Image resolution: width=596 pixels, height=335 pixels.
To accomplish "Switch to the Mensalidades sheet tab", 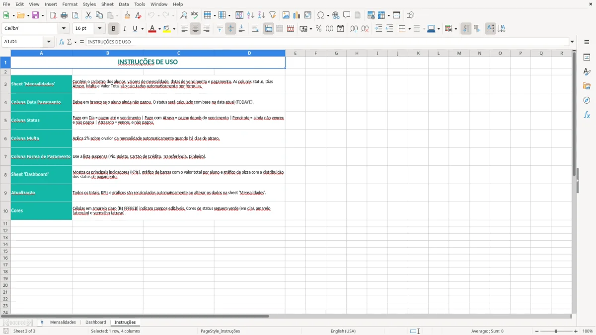I will pos(63,322).
